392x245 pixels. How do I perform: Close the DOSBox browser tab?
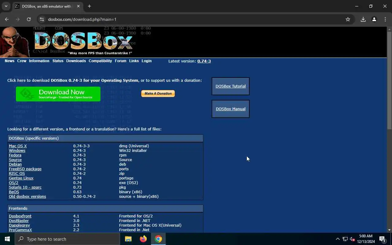(x=78, y=6)
